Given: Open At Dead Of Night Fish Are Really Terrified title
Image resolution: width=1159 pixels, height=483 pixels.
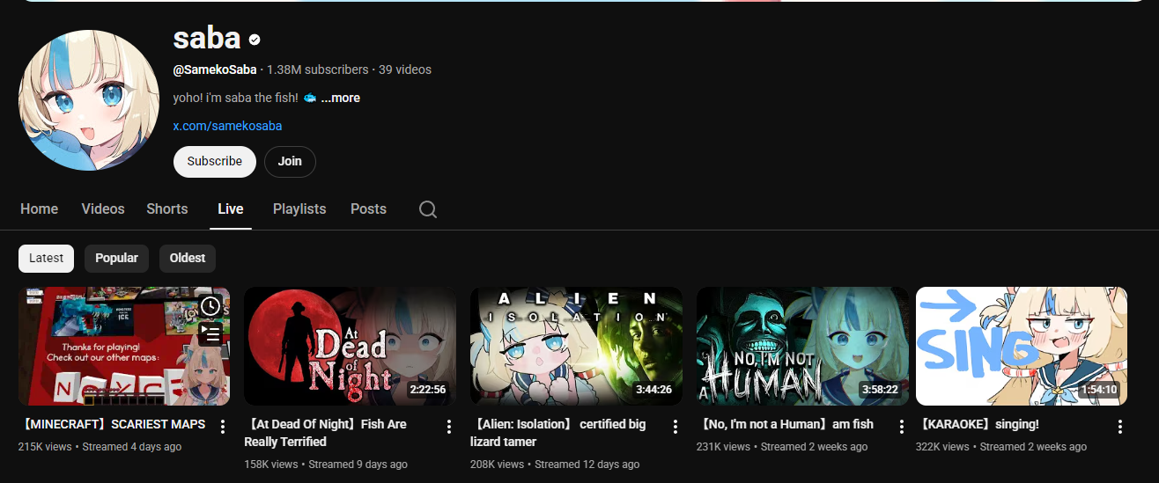Looking at the screenshot, I should 325,433.
